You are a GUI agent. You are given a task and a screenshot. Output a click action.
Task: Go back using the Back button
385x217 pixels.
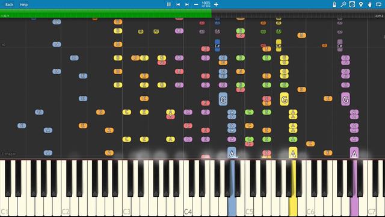pos(9,4)
